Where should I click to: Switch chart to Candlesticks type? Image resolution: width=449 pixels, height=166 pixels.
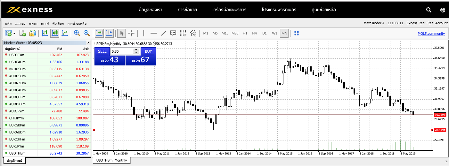55,33
